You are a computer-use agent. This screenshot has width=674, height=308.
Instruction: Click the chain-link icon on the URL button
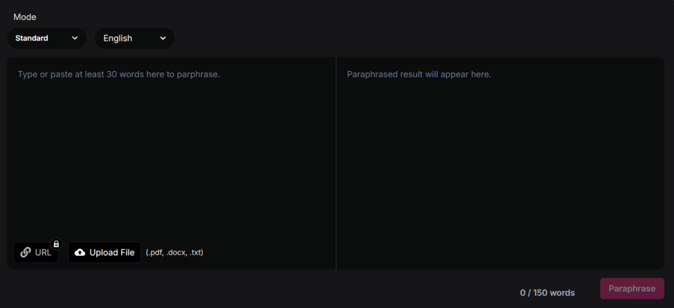pyautogui.click(x=26, y=253)
